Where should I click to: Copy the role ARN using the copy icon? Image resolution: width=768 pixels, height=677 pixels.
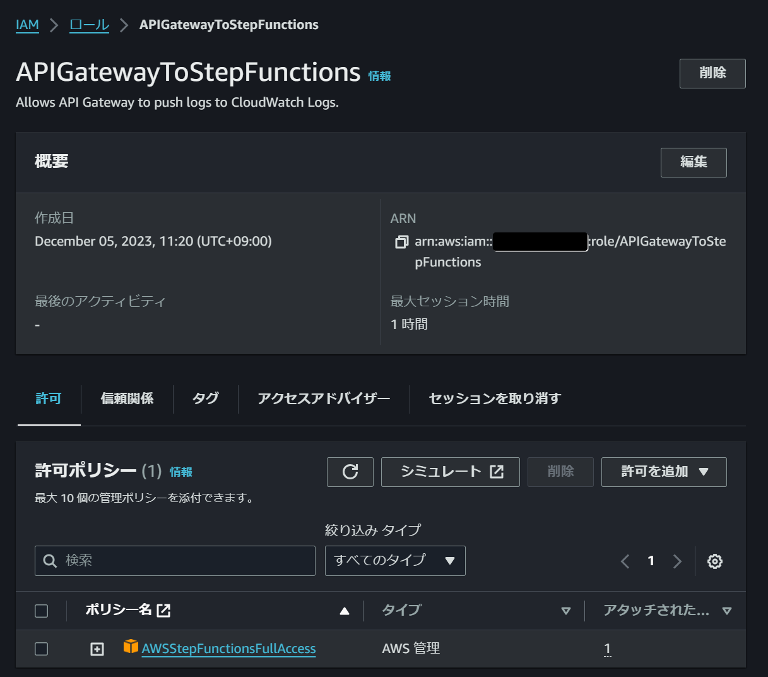click(x=401, y=241)
